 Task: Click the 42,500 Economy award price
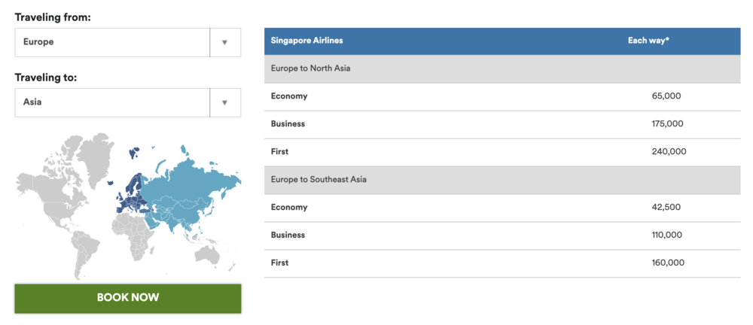pyautogui.click(x=666, y=208)
